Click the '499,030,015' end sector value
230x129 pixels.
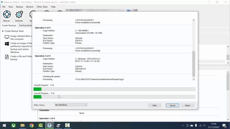pos(80,69)
